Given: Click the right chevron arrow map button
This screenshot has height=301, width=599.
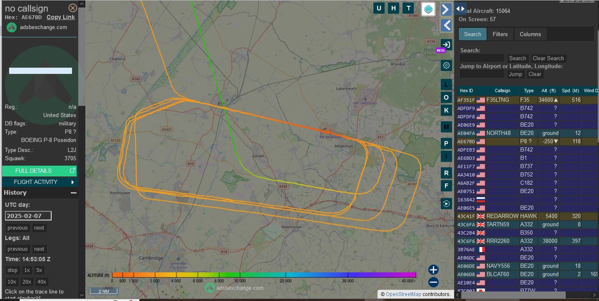Looking at the screenshot, I should tap(446, 10).
